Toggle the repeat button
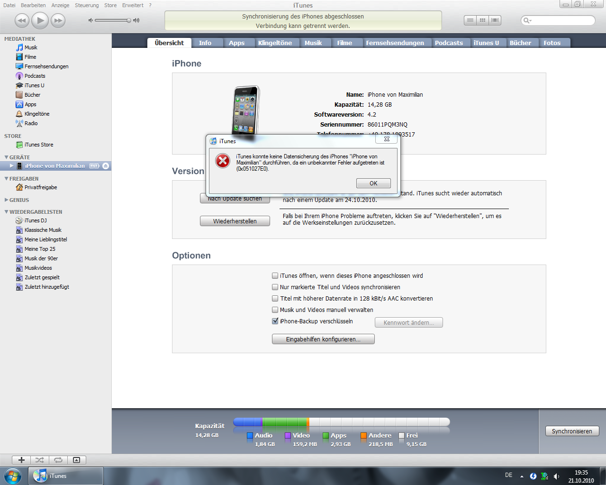This screenshot has height=485, width=606. pyautogui.click(x=58, y=460)
